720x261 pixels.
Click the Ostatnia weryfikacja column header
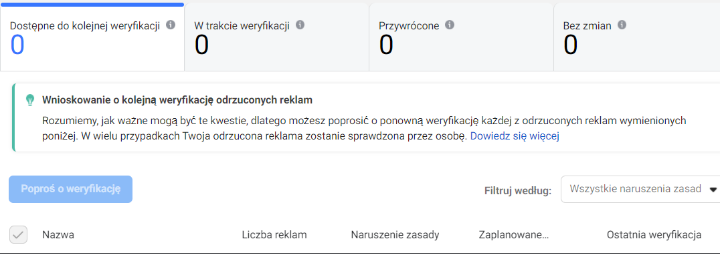click(654, 235)
